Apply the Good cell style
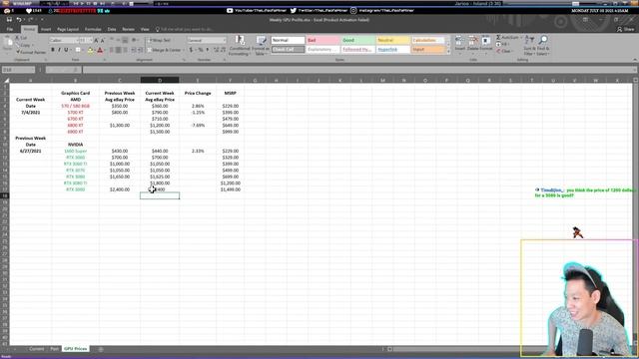Viewport: 639px width, 359px height. point(358,40)
